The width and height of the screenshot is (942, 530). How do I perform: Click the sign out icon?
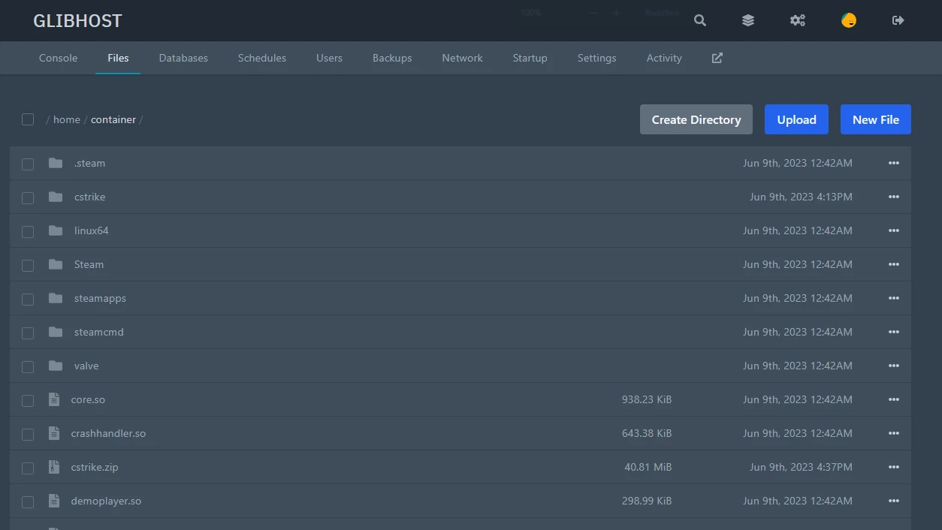(898, 20)
